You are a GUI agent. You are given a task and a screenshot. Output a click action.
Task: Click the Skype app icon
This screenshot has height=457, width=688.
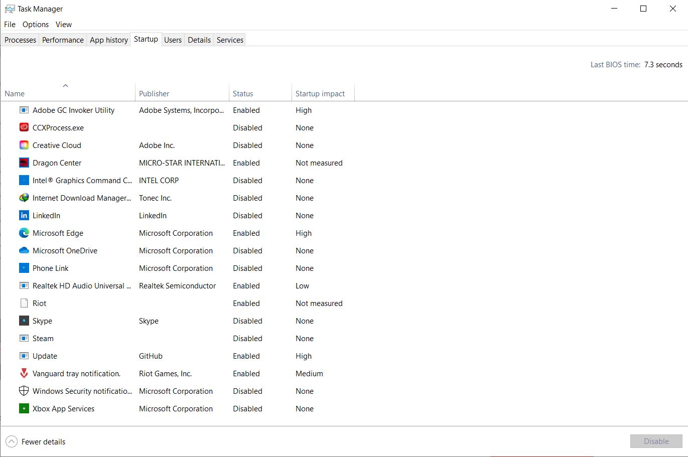[24, 321]
